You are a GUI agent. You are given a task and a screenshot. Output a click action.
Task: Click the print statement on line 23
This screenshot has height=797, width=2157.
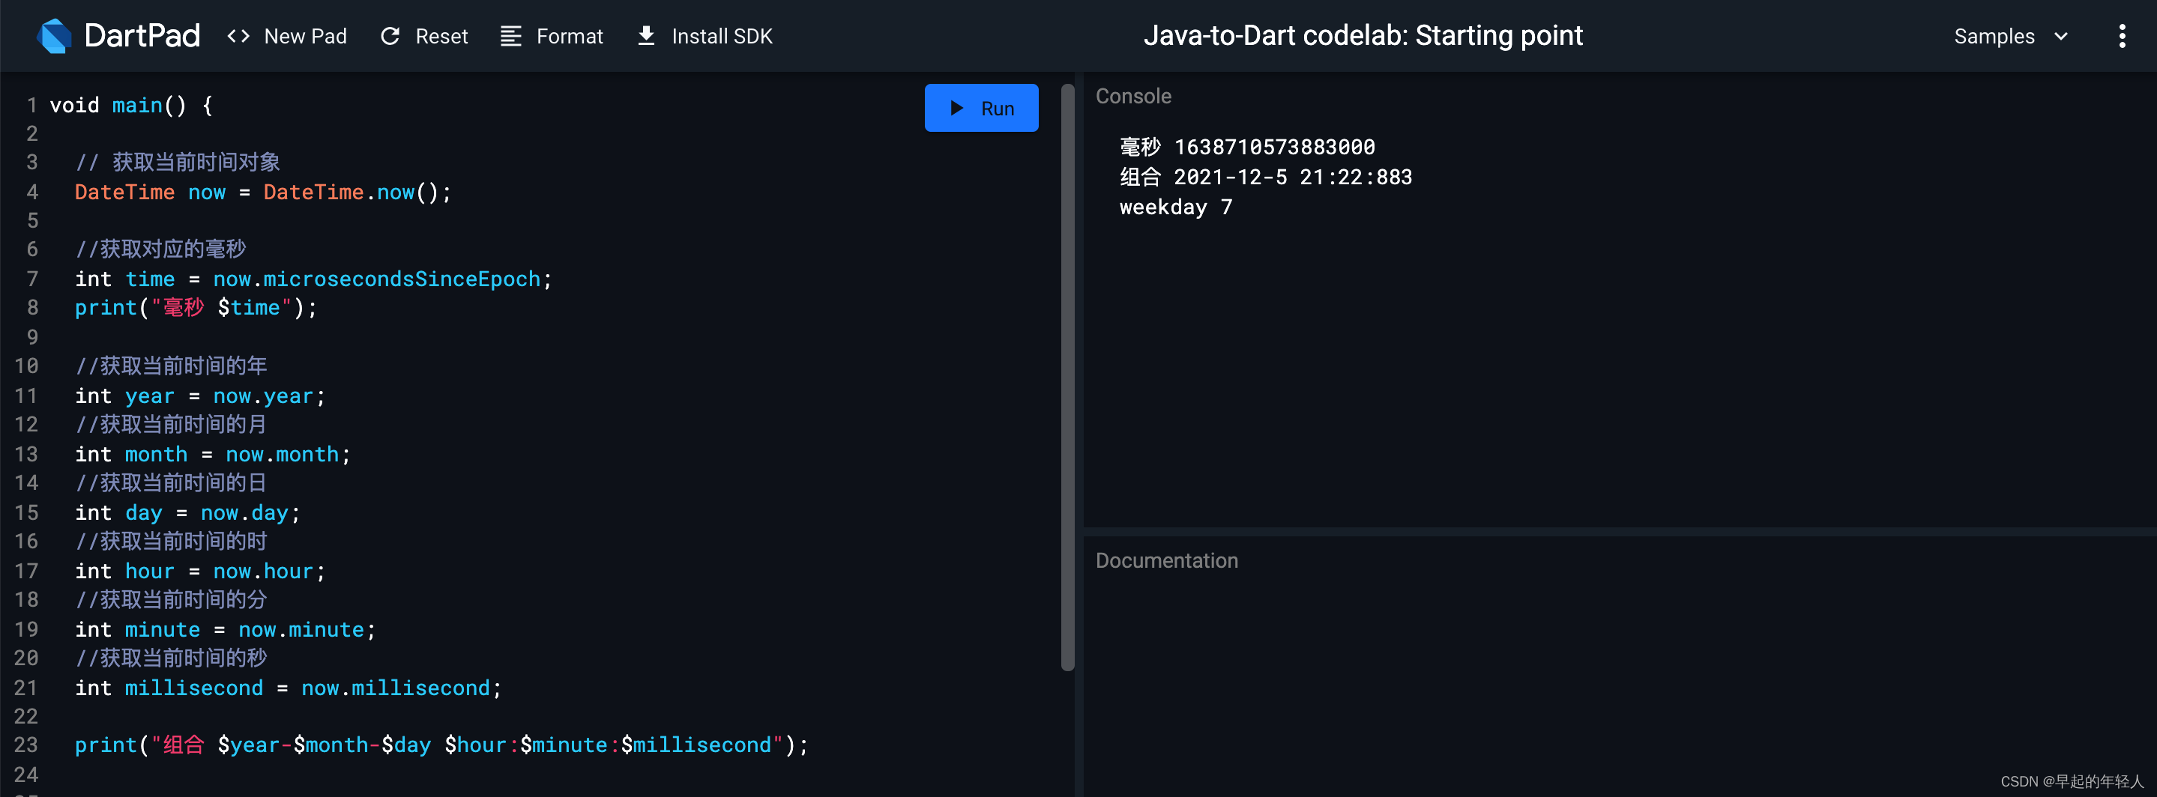pos(441,745)
